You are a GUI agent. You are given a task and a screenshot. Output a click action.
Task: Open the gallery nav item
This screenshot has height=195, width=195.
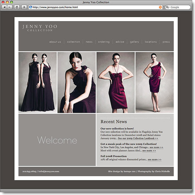click(x=135, y=42)
